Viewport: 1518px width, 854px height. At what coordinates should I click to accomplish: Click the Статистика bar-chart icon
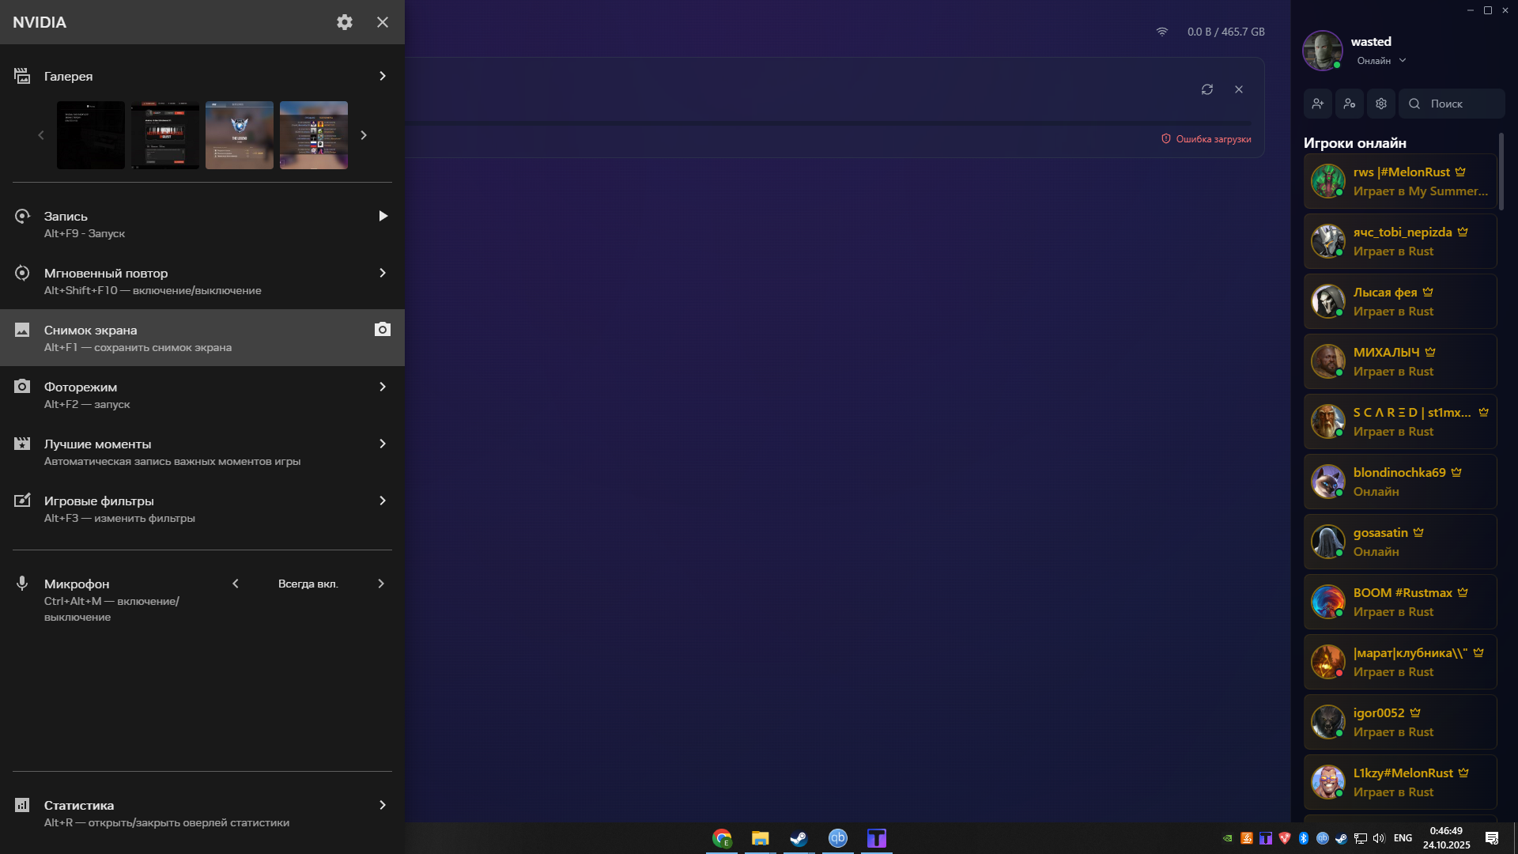pyautogui.click(x=21, y=805)
